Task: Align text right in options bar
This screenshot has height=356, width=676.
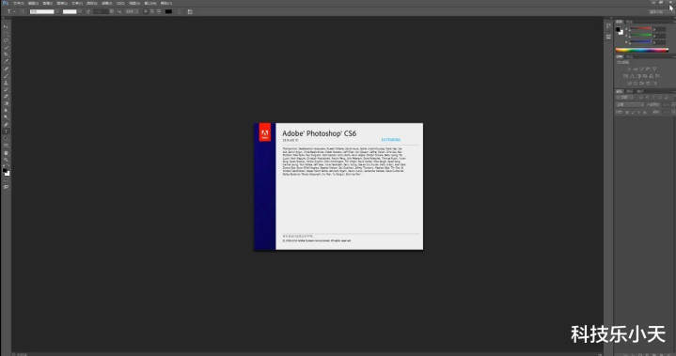Action: (159, 11)
